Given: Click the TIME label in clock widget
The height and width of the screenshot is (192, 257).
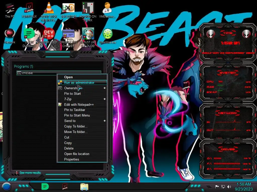Looking at the screenshot, I should pos(228,33).
